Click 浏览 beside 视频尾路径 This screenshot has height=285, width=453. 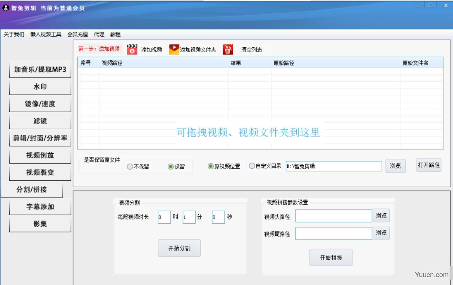pyautogui.click(x=381, y=233)
